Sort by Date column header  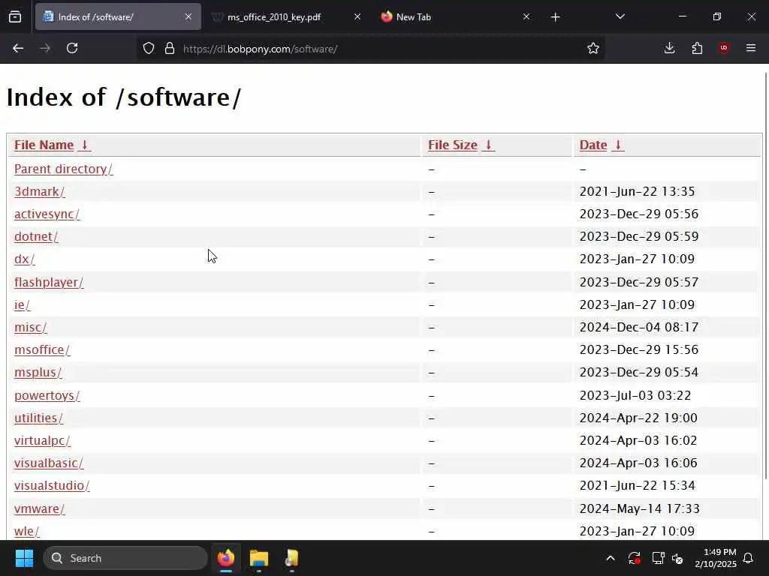(x=602, y=145)
